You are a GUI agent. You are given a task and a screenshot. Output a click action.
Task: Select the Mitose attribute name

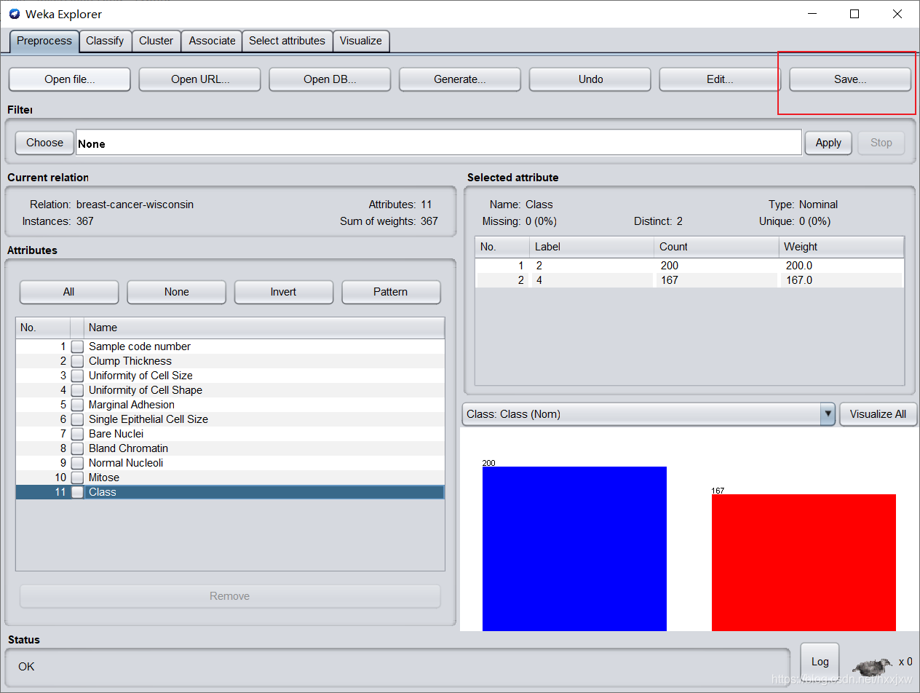pos(104,478)
